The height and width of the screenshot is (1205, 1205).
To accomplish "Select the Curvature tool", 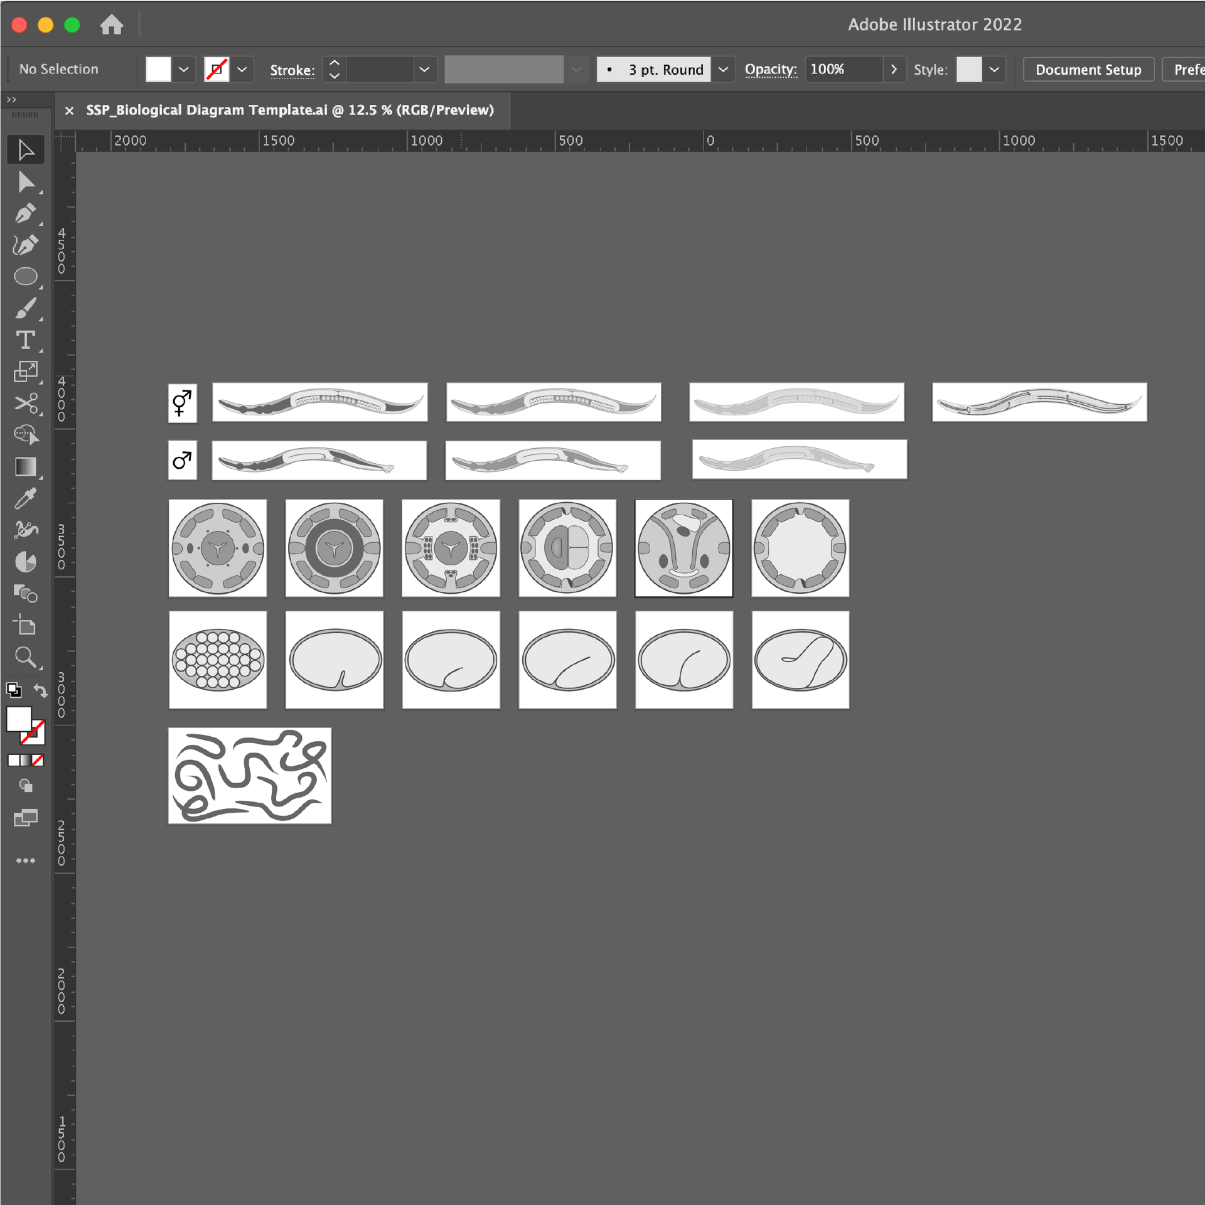I will pos(26,245).
